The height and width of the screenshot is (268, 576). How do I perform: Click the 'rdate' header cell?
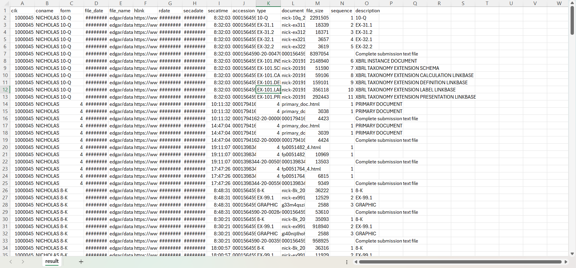(170, 10)
